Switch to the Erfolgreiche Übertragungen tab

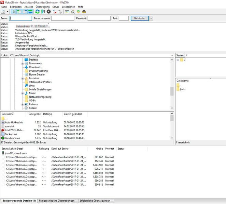click(x=95, y=201)
